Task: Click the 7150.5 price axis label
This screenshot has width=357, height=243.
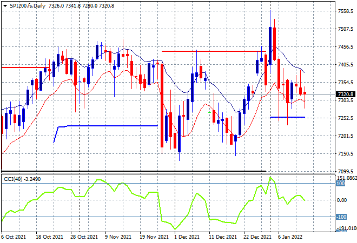Action: [x=346, y=154]
